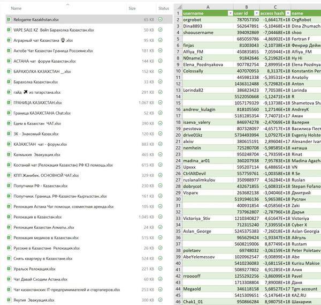Select spreadsheet column B header
The height and width of the screenshot is (305, 321).
[x=247, y=7]
